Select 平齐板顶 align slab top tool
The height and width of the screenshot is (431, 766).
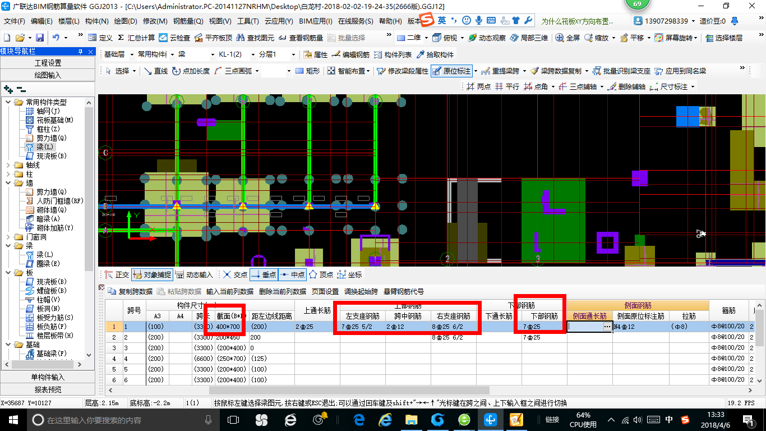(x=214, y=38)
